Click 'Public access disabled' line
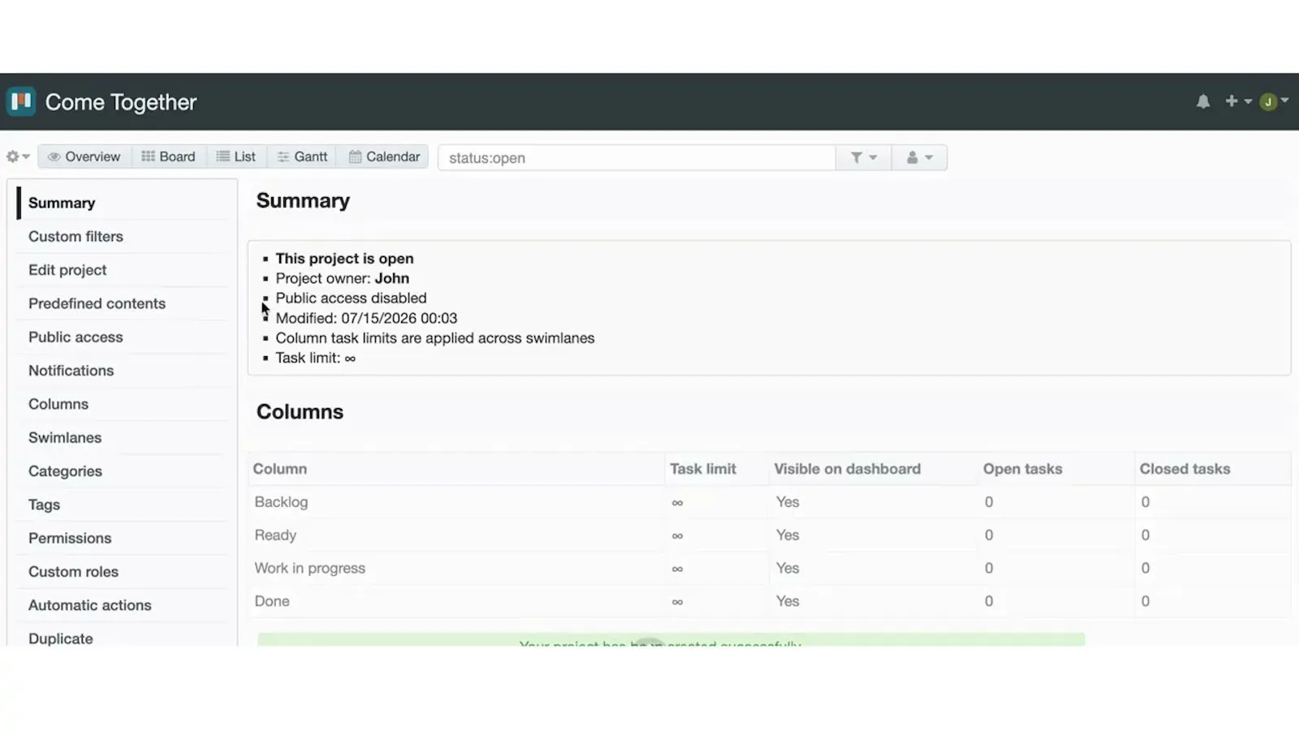 click(351, 298)
